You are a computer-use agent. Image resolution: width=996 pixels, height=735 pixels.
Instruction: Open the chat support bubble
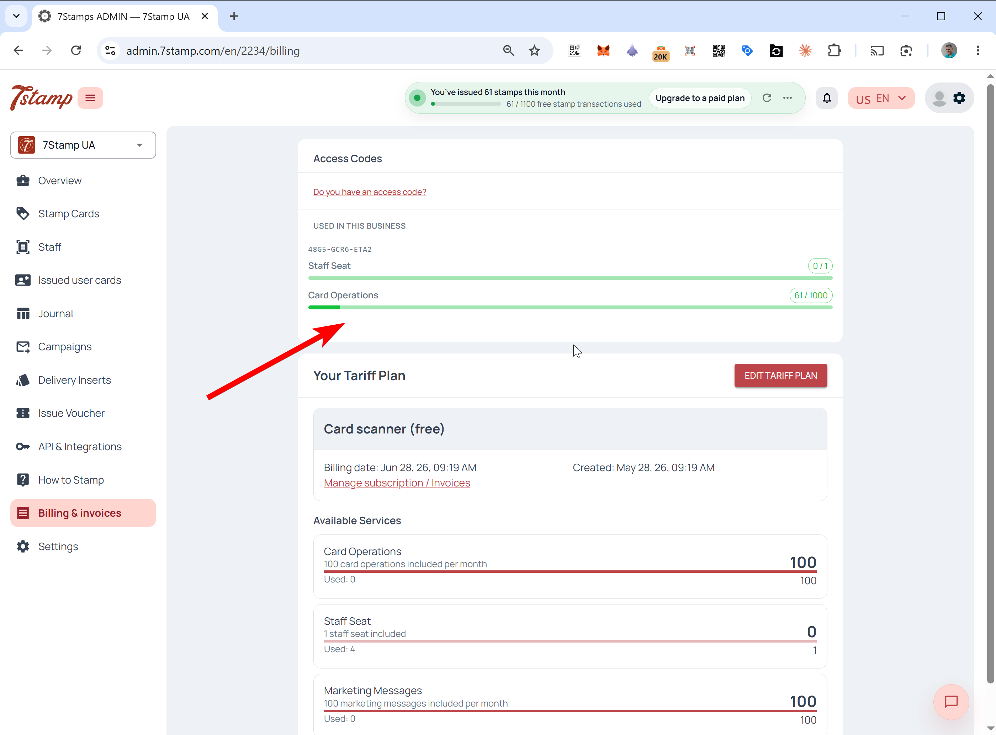(951, 702)
